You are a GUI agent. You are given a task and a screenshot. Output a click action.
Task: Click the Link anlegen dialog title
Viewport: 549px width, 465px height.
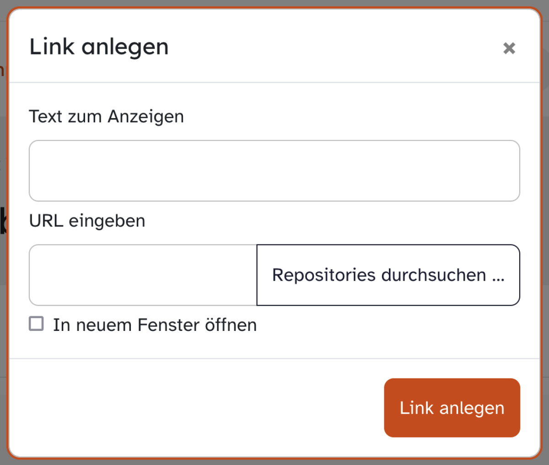pos(99,47)
